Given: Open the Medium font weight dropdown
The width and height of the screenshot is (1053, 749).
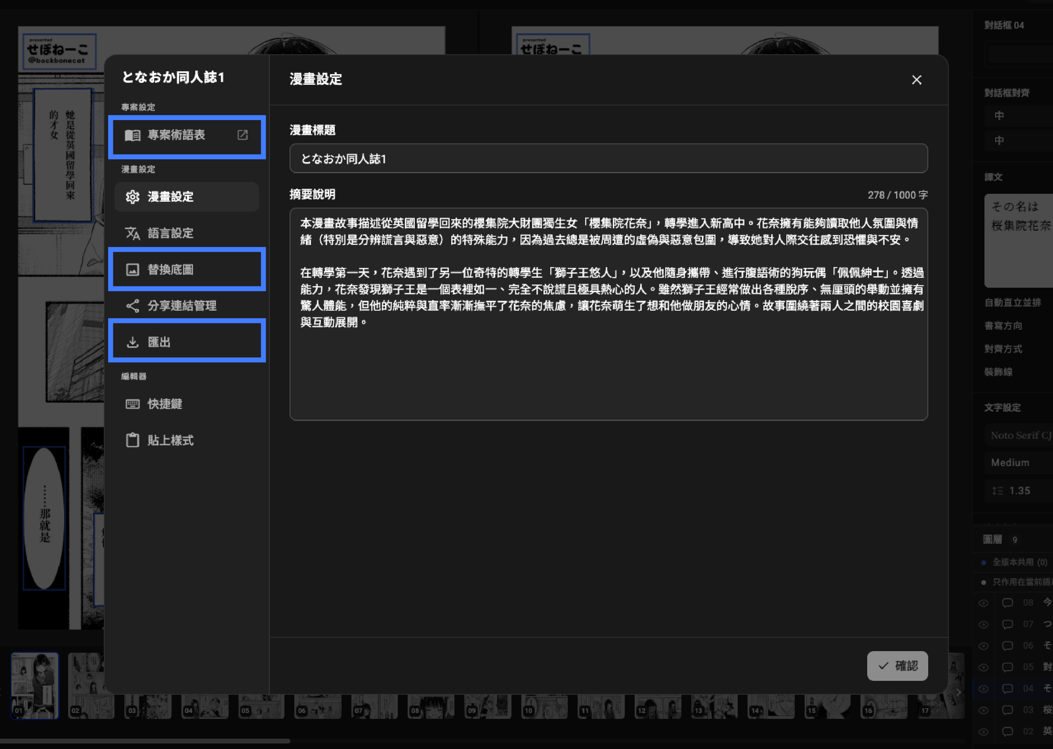Looking at the screenshot, I should pyautogui.click(x=1019, y=462).
